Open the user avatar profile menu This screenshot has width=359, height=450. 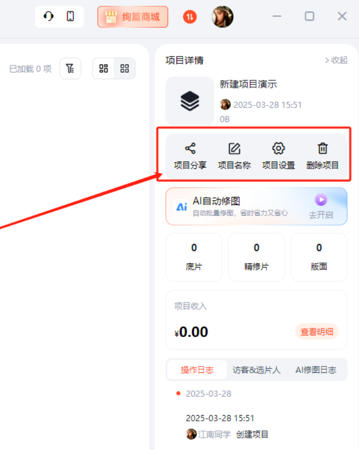point(222,17)
